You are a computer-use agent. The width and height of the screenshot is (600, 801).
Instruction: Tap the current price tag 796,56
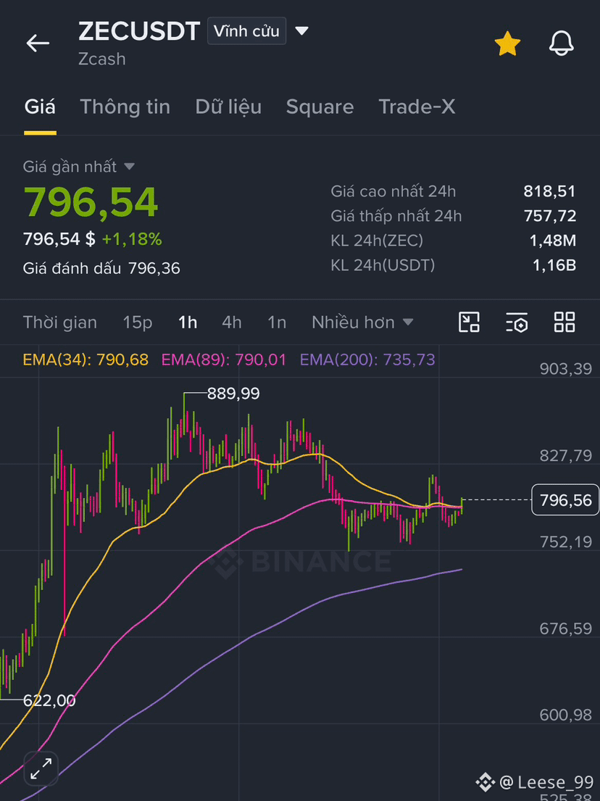(x=565, y=499)
